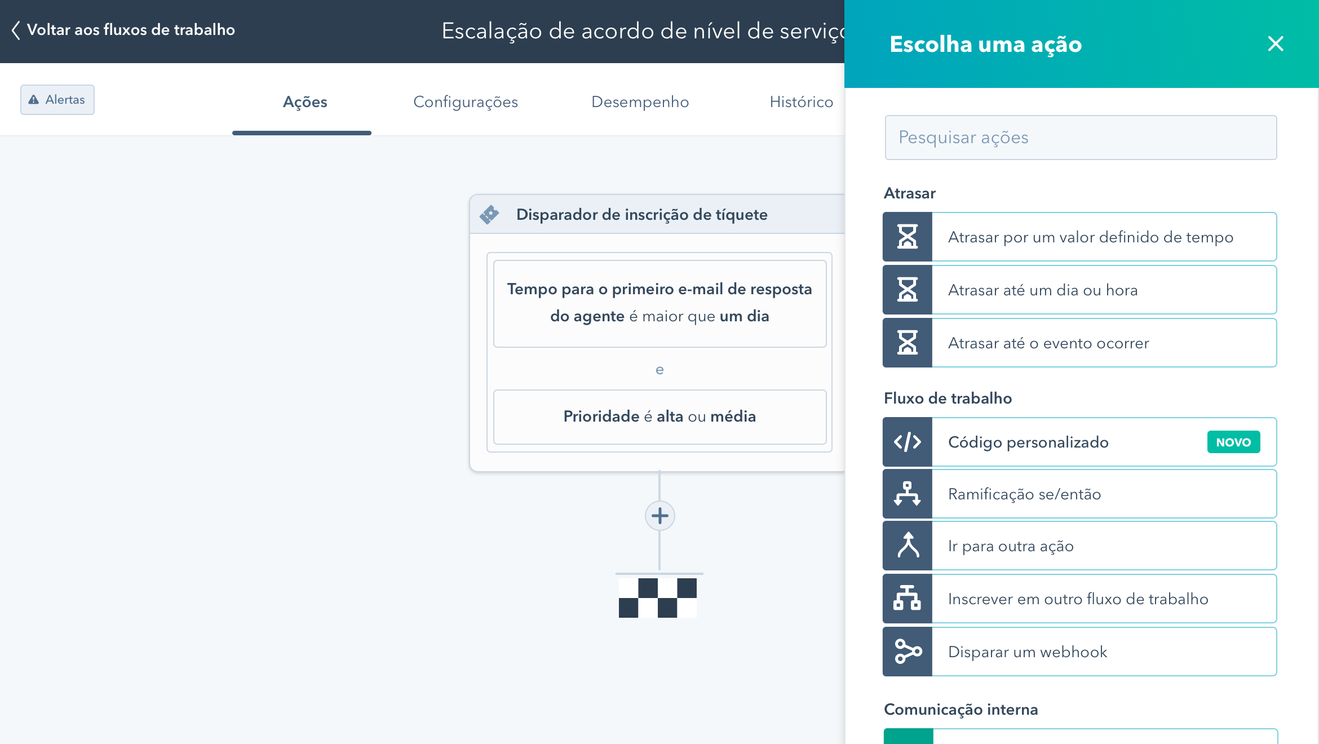Click the 'Pesquisar ações' search field
Viewport: 1319px width, 744px height.
[x=1081, y=138]
